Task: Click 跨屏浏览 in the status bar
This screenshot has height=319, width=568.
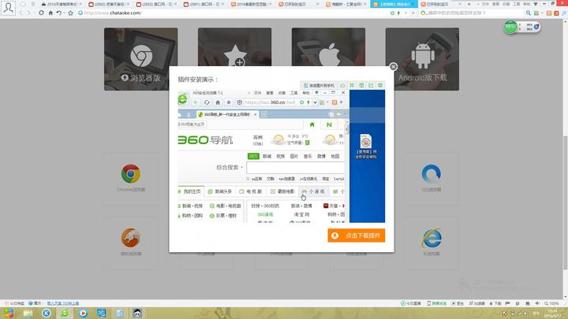Action: 437,303
